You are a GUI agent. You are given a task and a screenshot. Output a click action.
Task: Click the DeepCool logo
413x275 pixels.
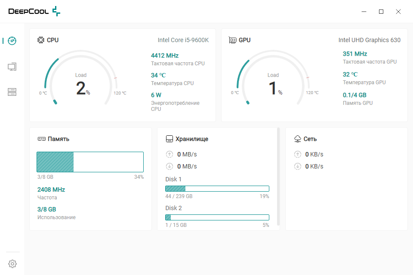[x=34, y=11]
